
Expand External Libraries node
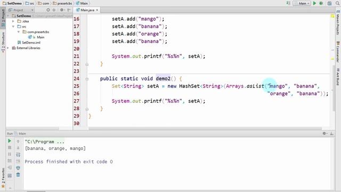tap(9, 48)
